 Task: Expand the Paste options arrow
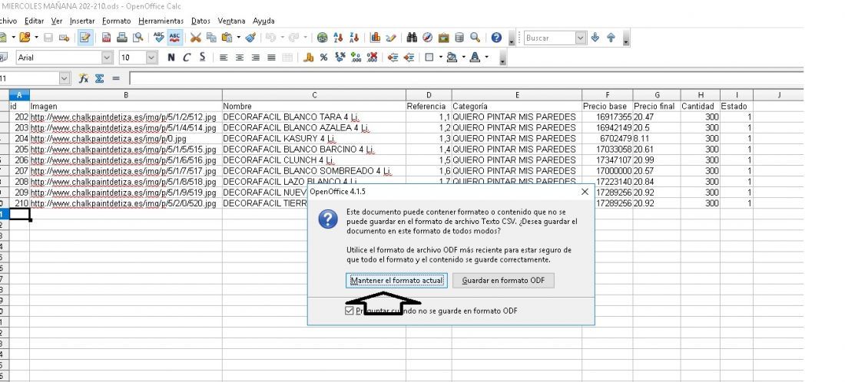click(238, 38)
